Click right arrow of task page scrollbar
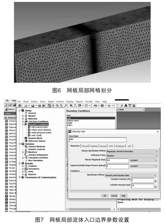Screen dimensions: 165x224 tap(114, 209)
